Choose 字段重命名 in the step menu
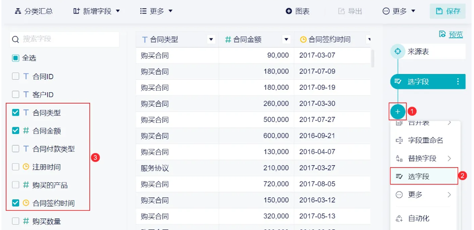The height and width of the screenshot is (230, 474). click(x=425, y=140)
